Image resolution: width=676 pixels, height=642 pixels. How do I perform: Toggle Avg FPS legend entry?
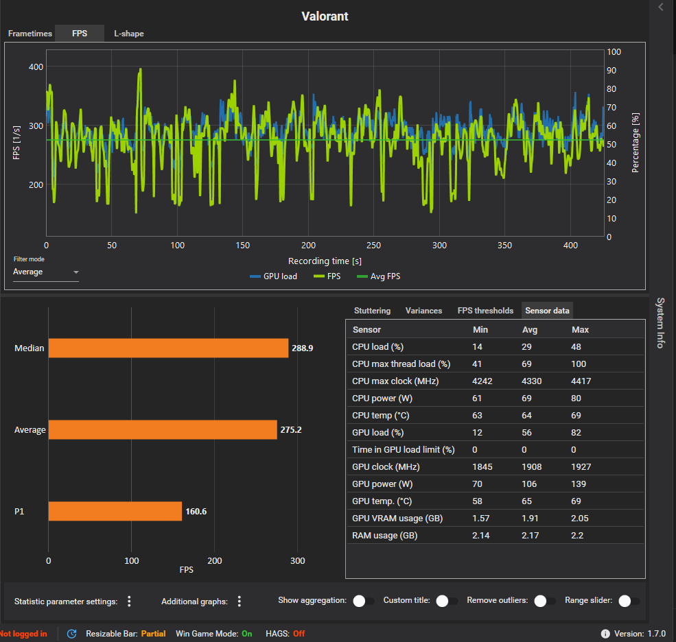click(x=379, y=276)
